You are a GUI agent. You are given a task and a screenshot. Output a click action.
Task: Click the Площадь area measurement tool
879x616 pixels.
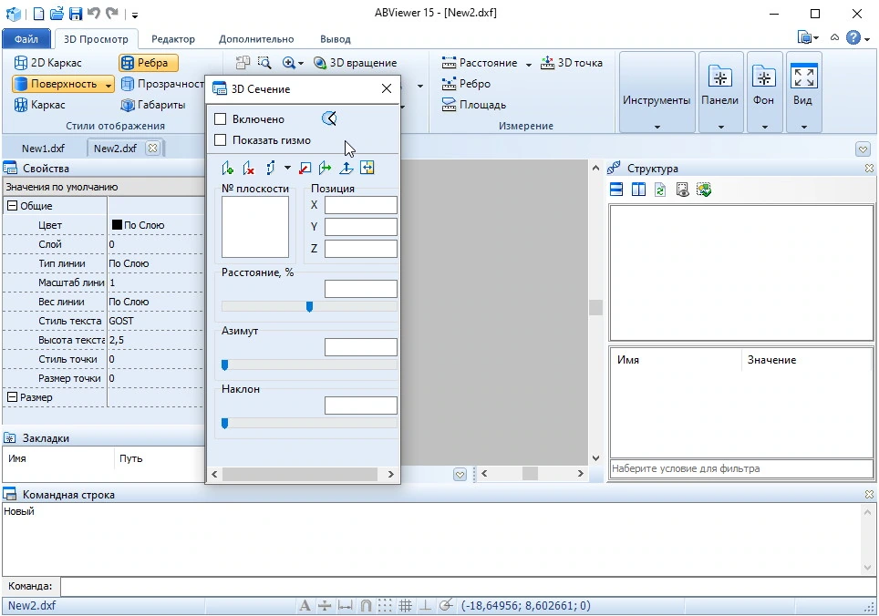(474, 105)
